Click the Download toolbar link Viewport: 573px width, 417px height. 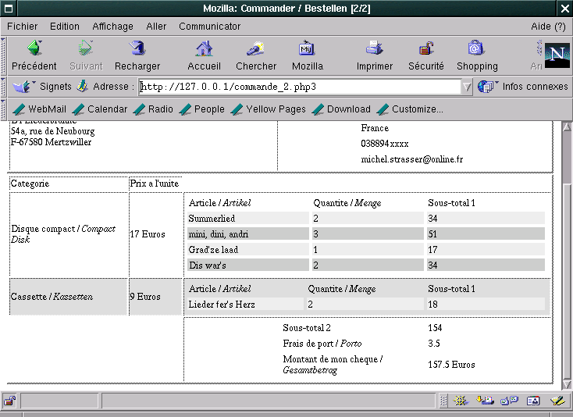(341, 109)
